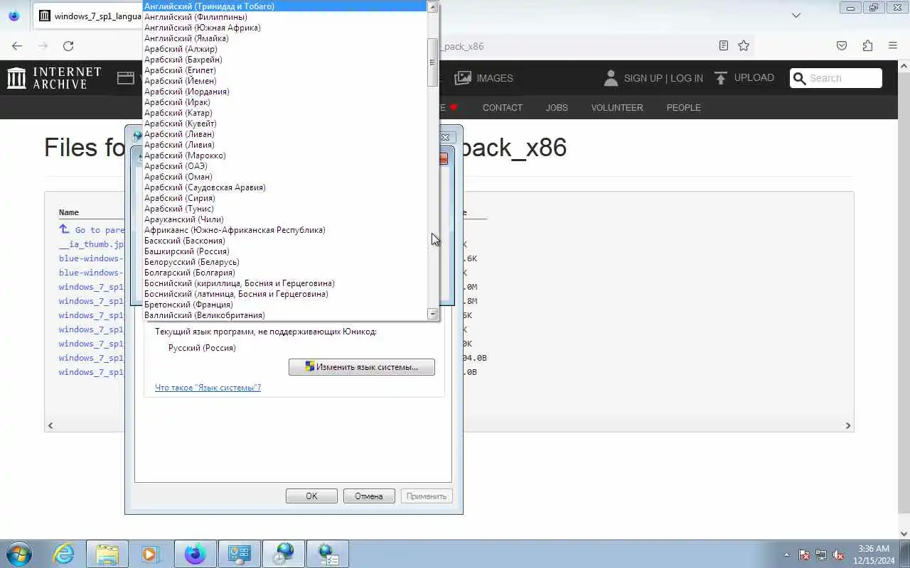Pick Арабский (Ливия) from list
The width and height of the screenshot is (910, 568).
(x=284, y=145)
